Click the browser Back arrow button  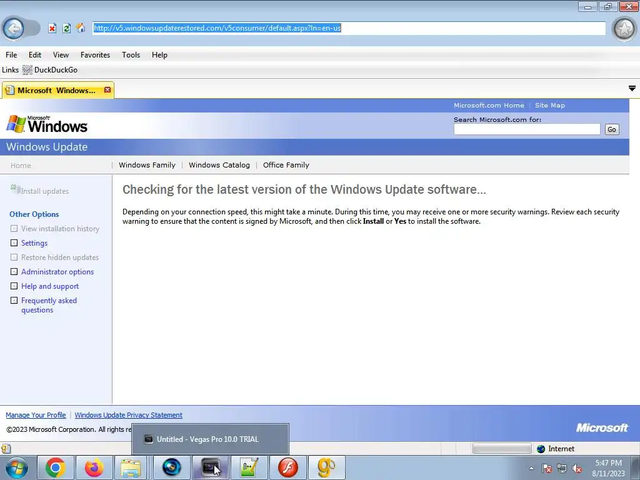point(14,29)
